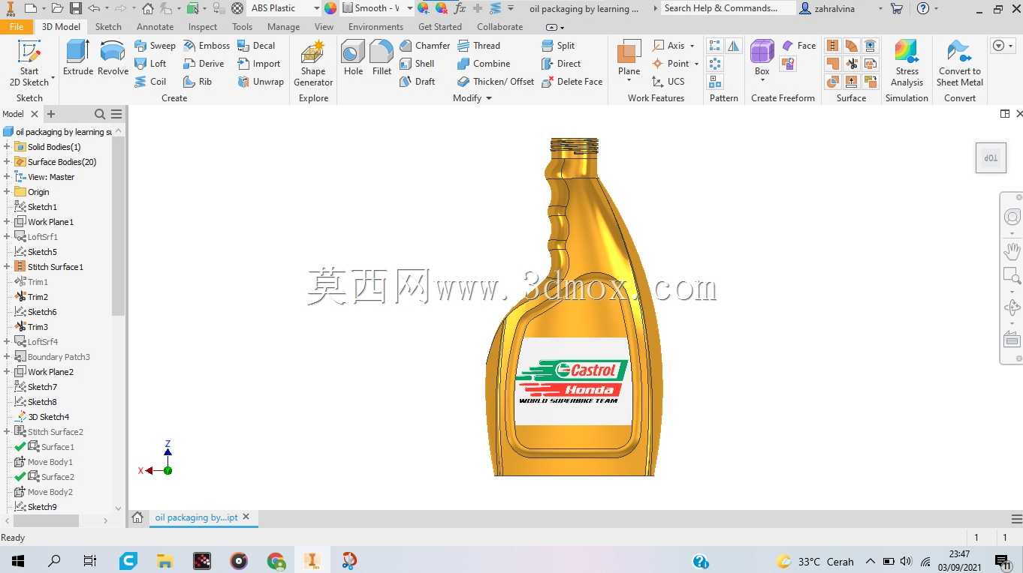The image size is (1023, 573).
Task: Start a new 2D Sketch
Action: (x=29, y=64)
